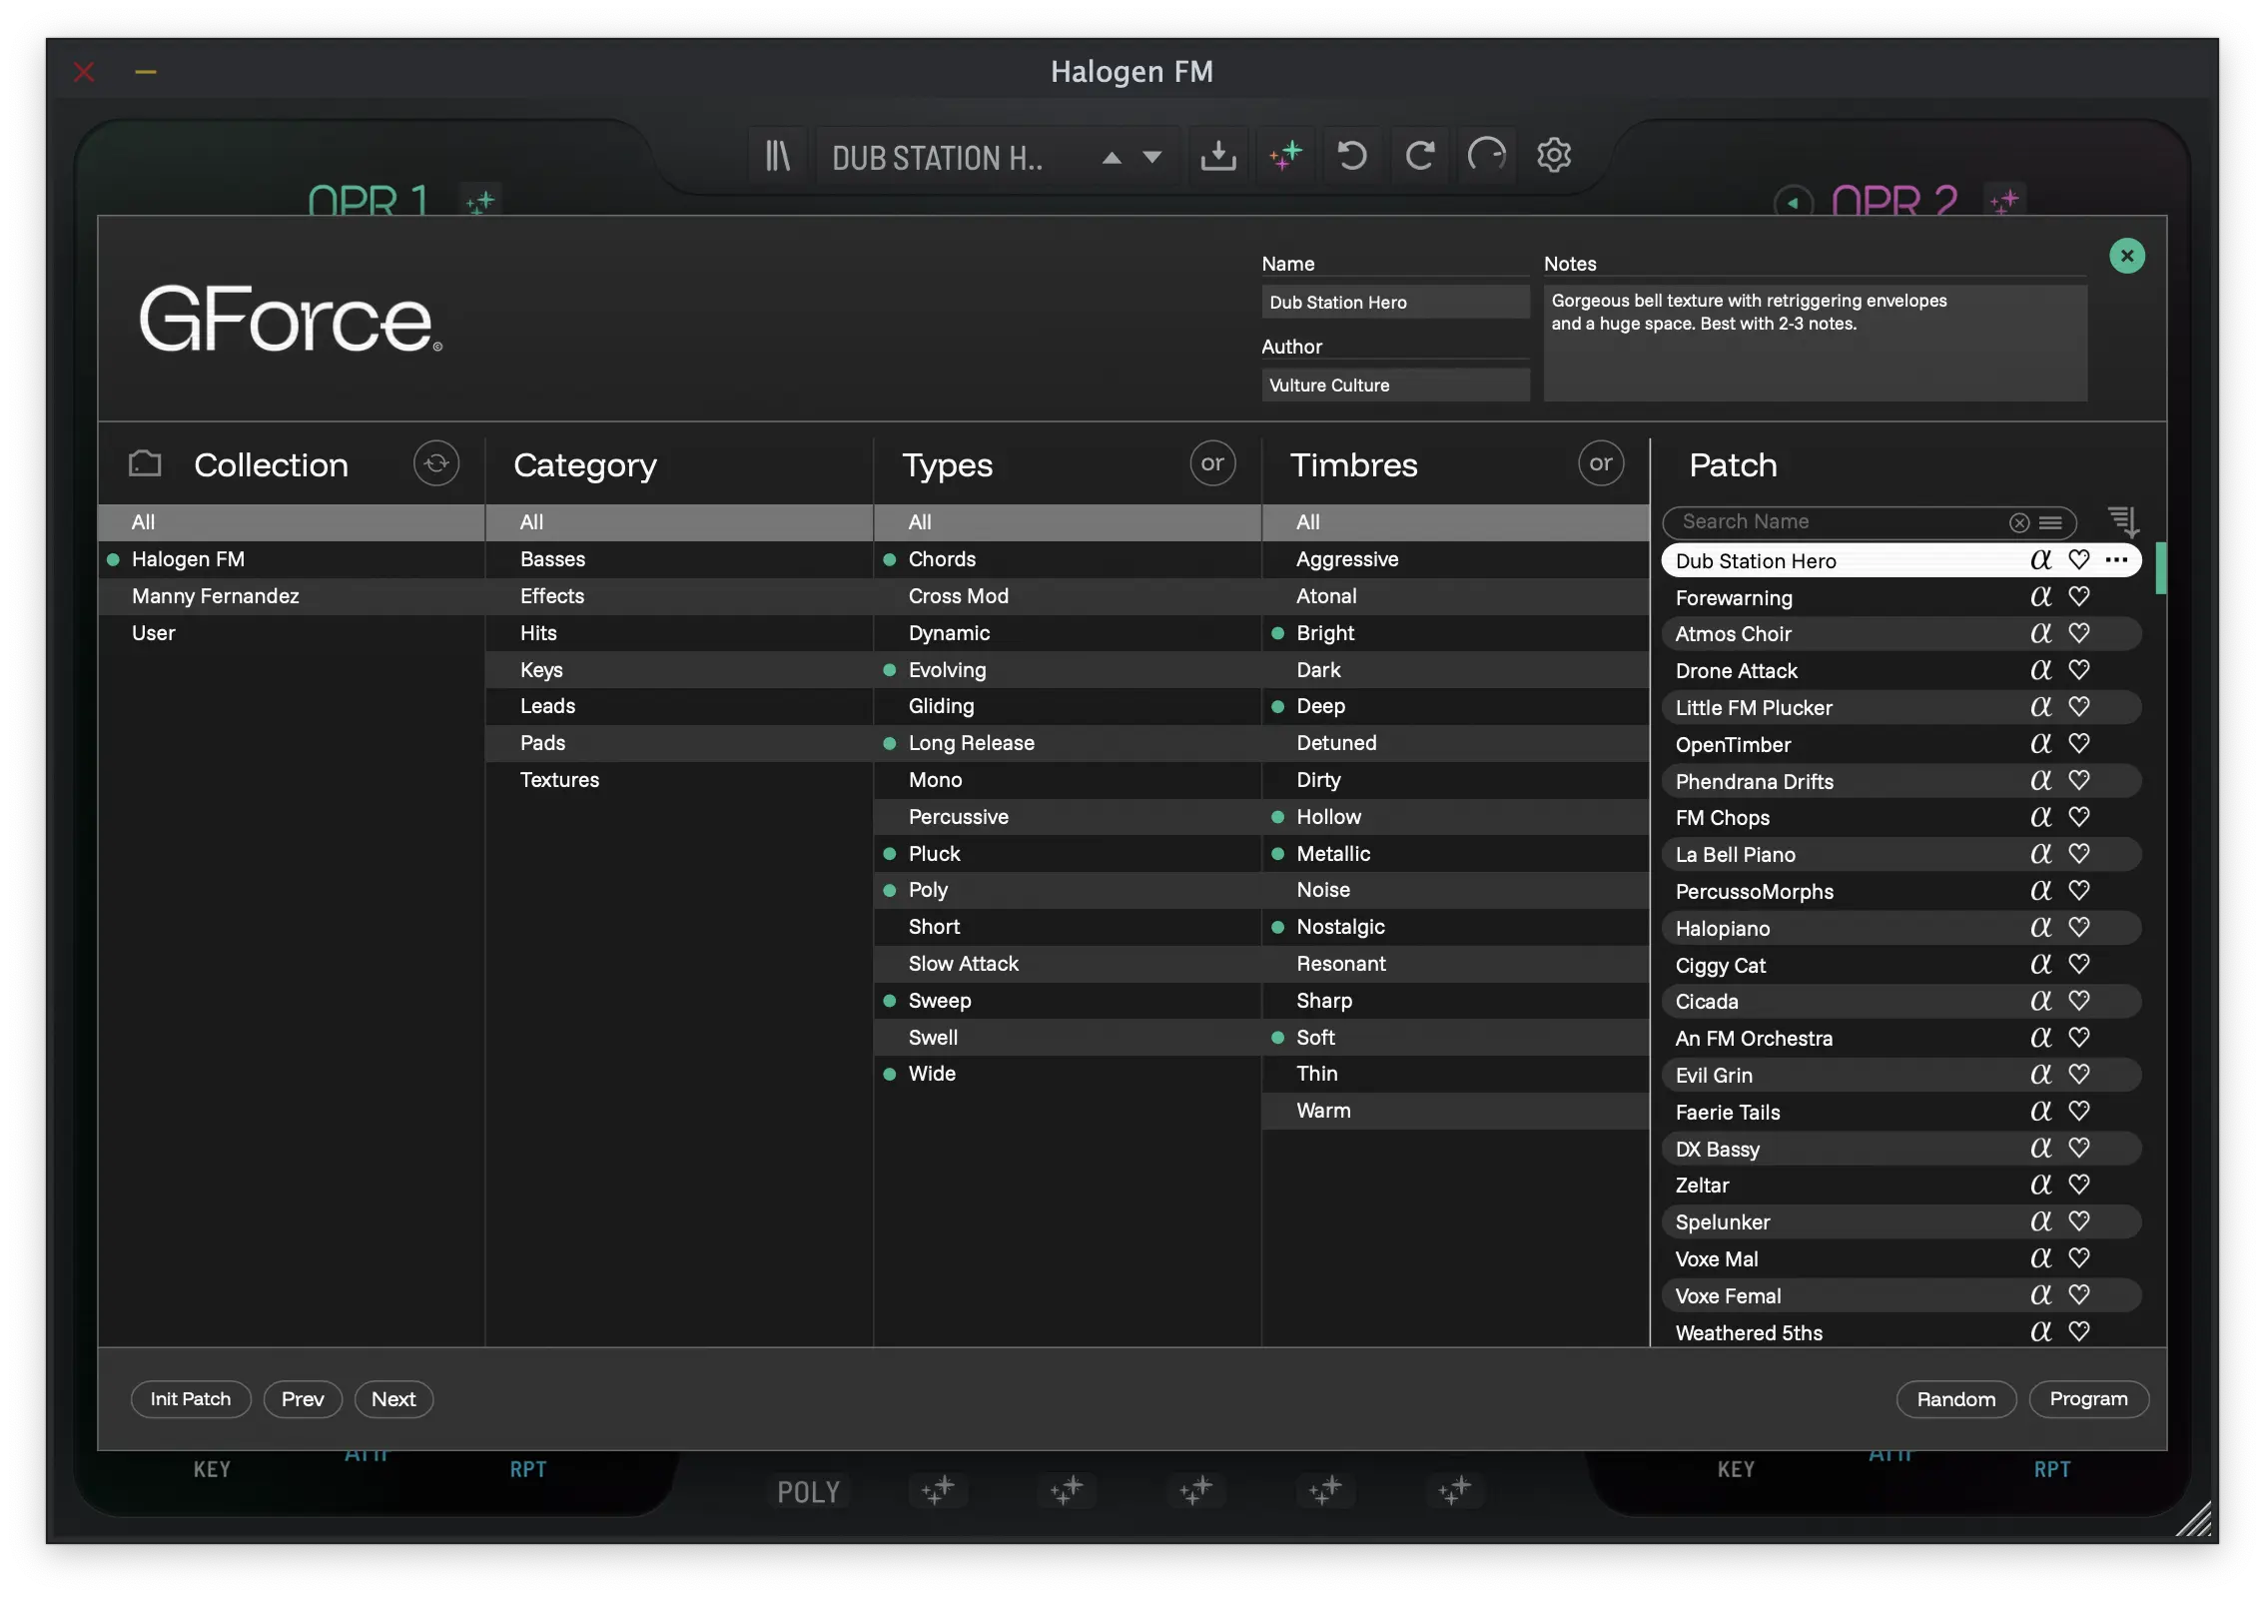Click the sparkle randomize icon in top toolbar
2265x1598 pixels.
point(1285,156)
